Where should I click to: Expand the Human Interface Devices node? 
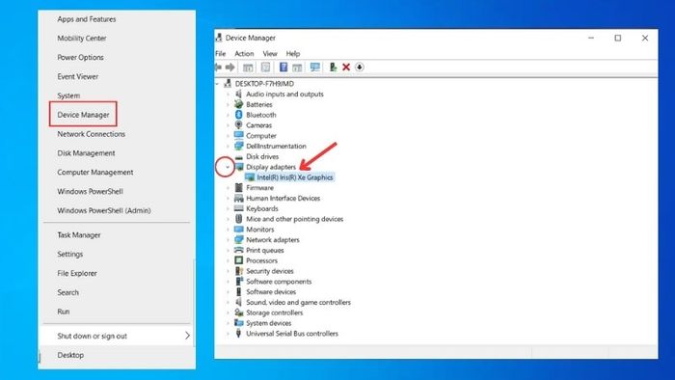[x=228, y=198]
